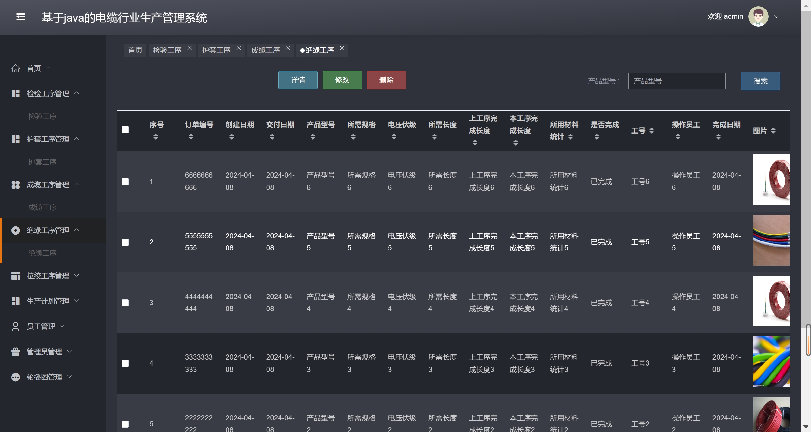
Task: Close the 绝缘工序 tab
Action: tap(342, 48)
